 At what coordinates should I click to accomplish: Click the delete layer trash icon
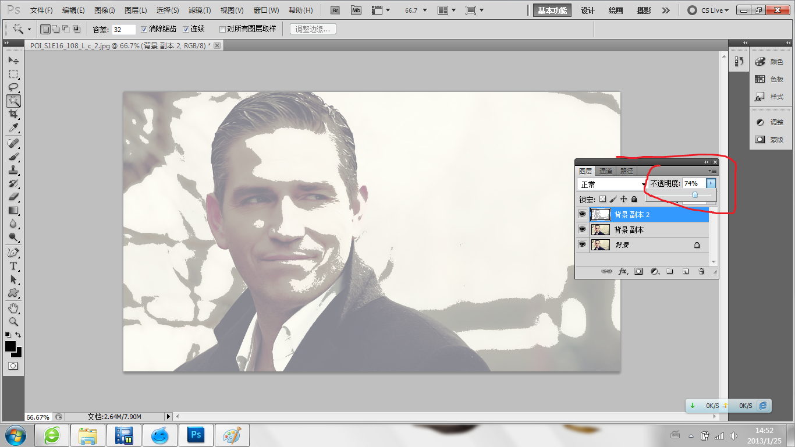click(x=701, y=271)
